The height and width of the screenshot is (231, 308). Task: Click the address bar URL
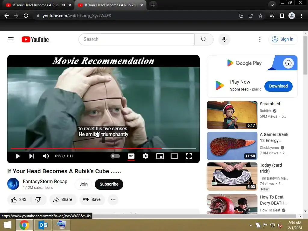pyautogui.click(x=77, y=16)
